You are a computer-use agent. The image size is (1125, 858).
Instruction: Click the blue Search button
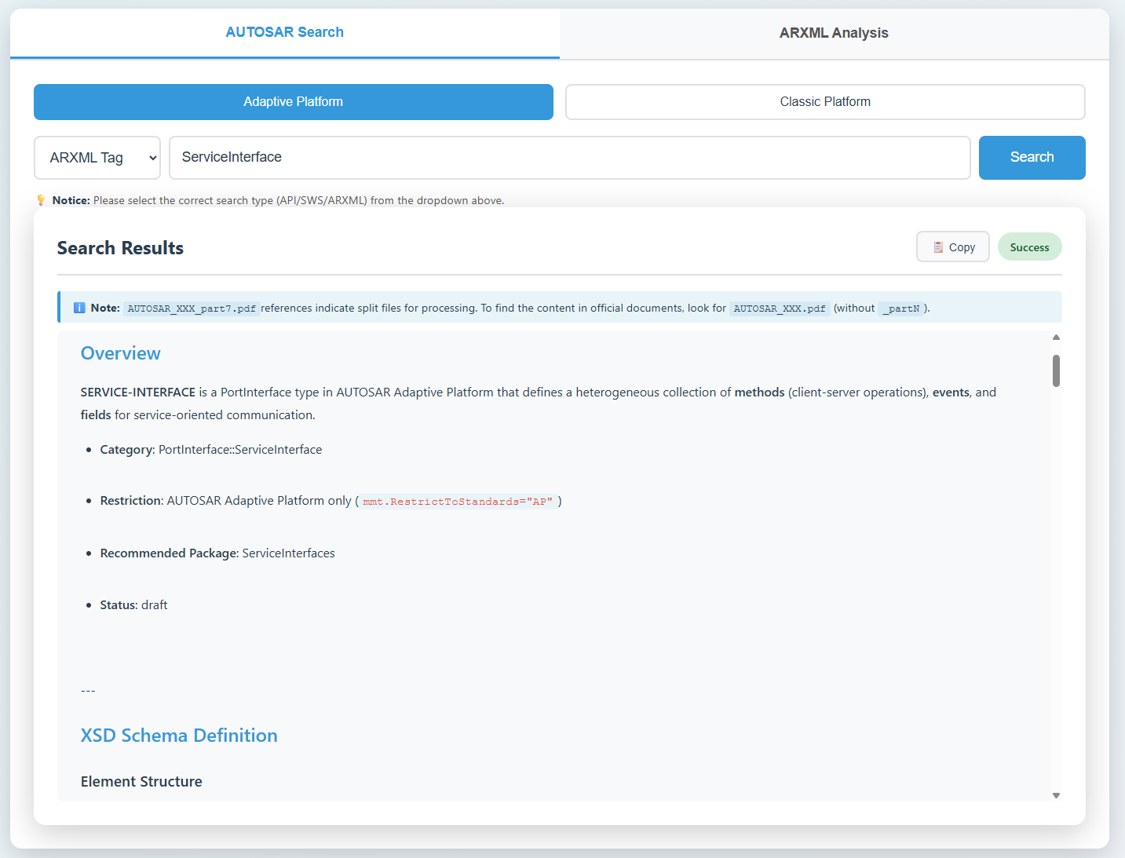click(x=1032, y=158)
